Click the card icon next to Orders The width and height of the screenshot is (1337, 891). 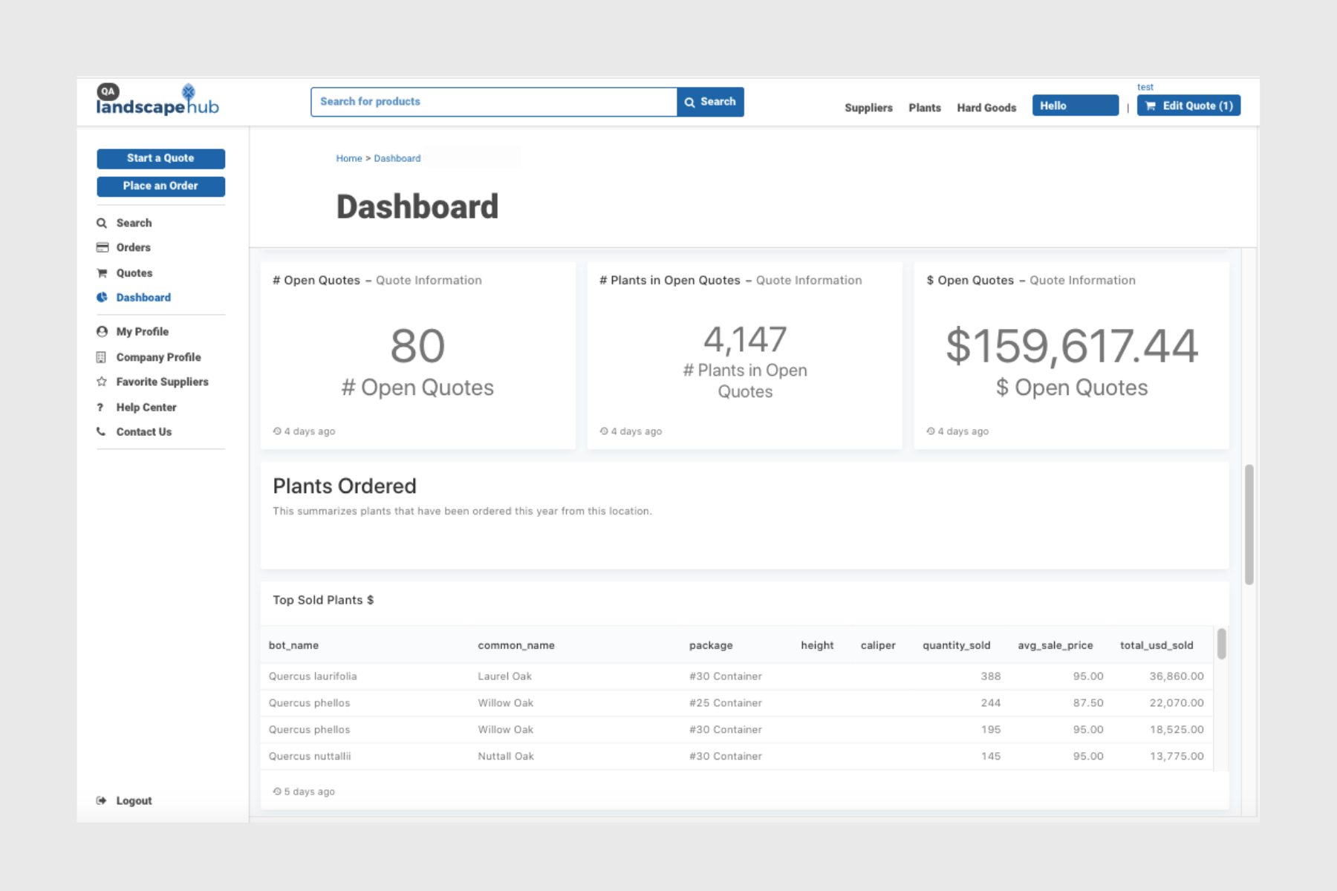click(102, 247)
